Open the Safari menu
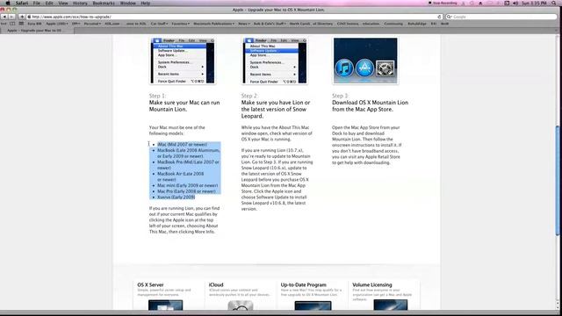 (x=22, y=3)
